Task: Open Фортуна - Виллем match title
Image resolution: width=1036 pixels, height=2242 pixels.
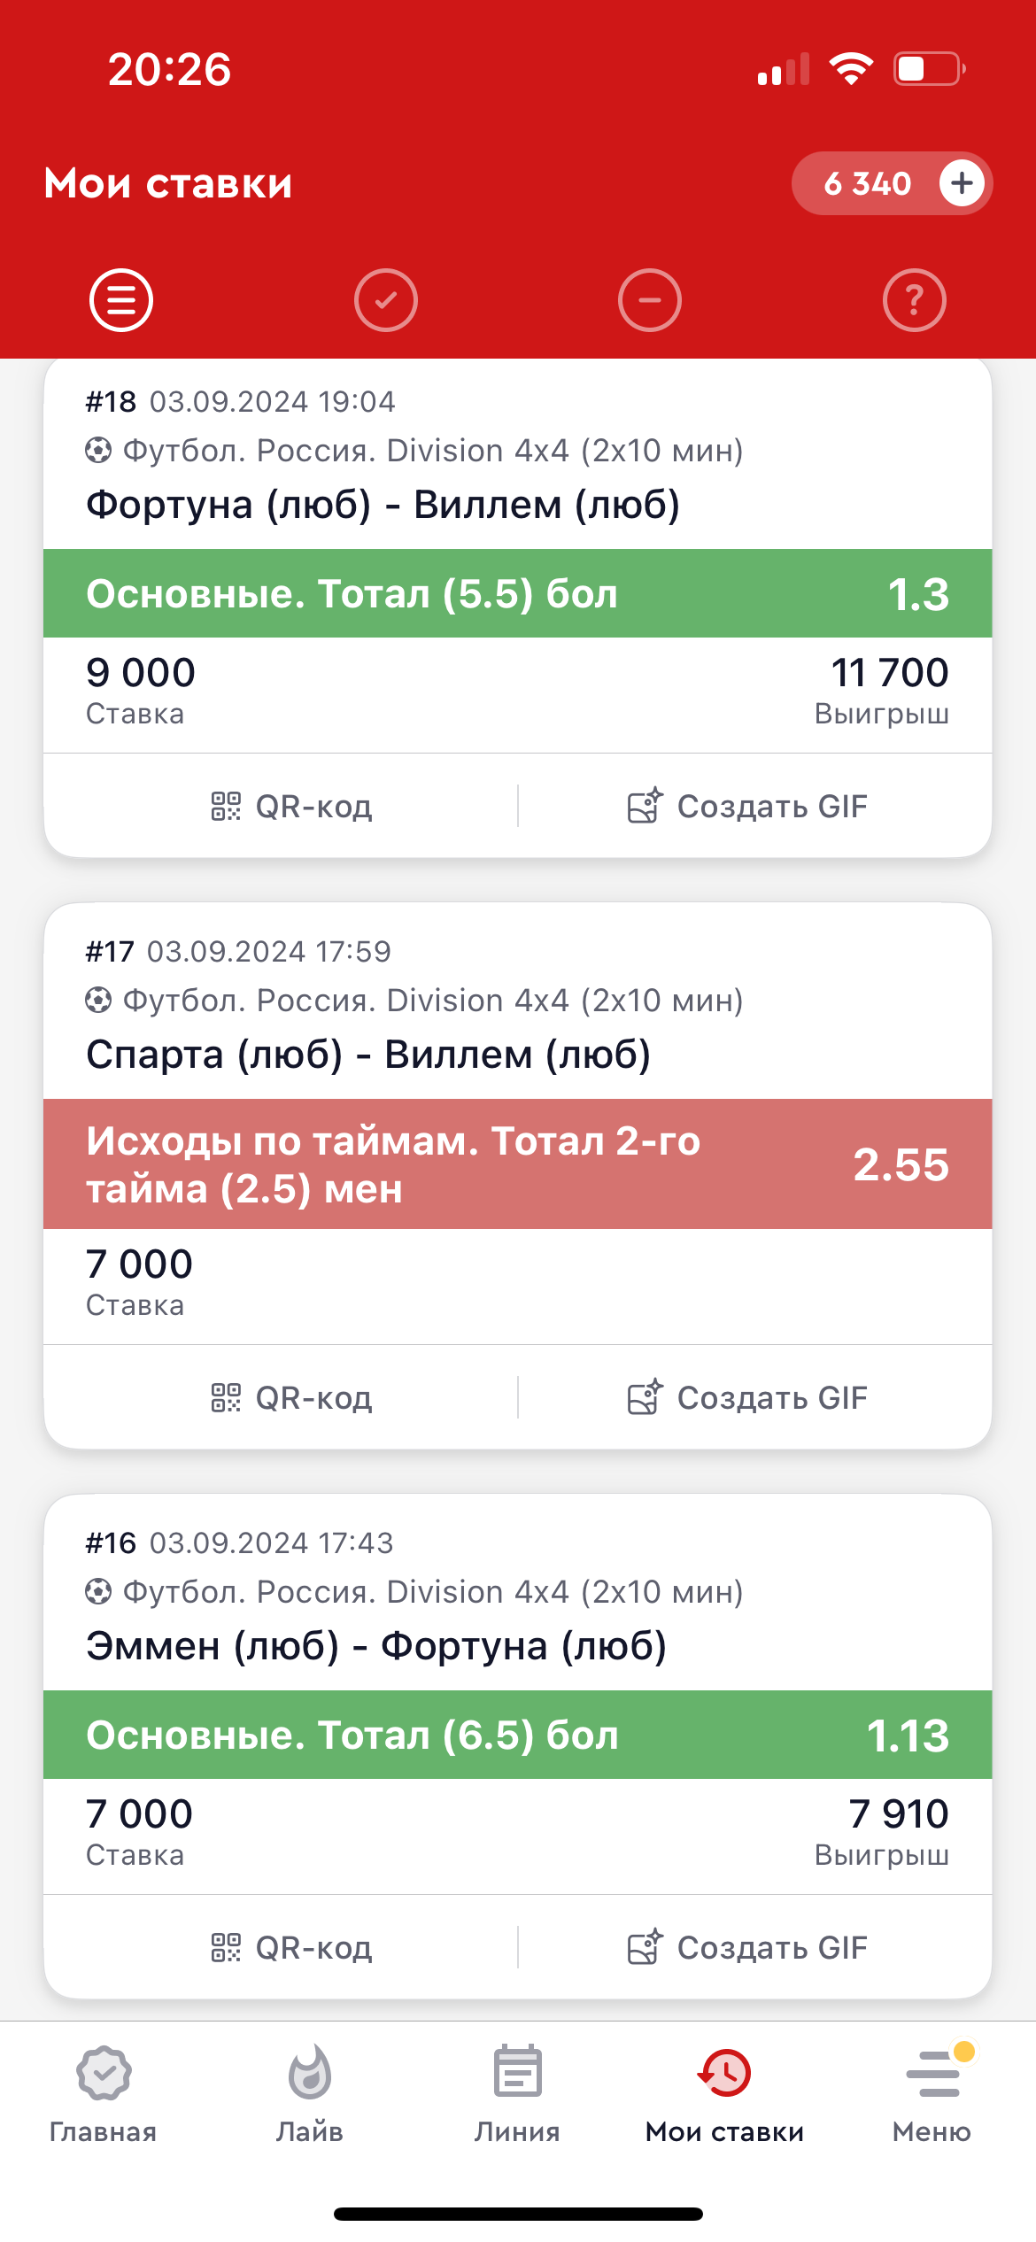Action: [x=383, y=505]
